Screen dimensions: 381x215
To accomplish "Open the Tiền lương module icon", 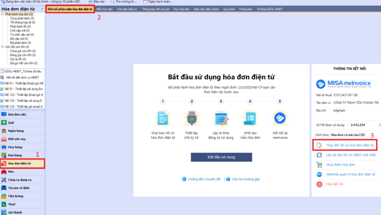I will pos(4,196).
